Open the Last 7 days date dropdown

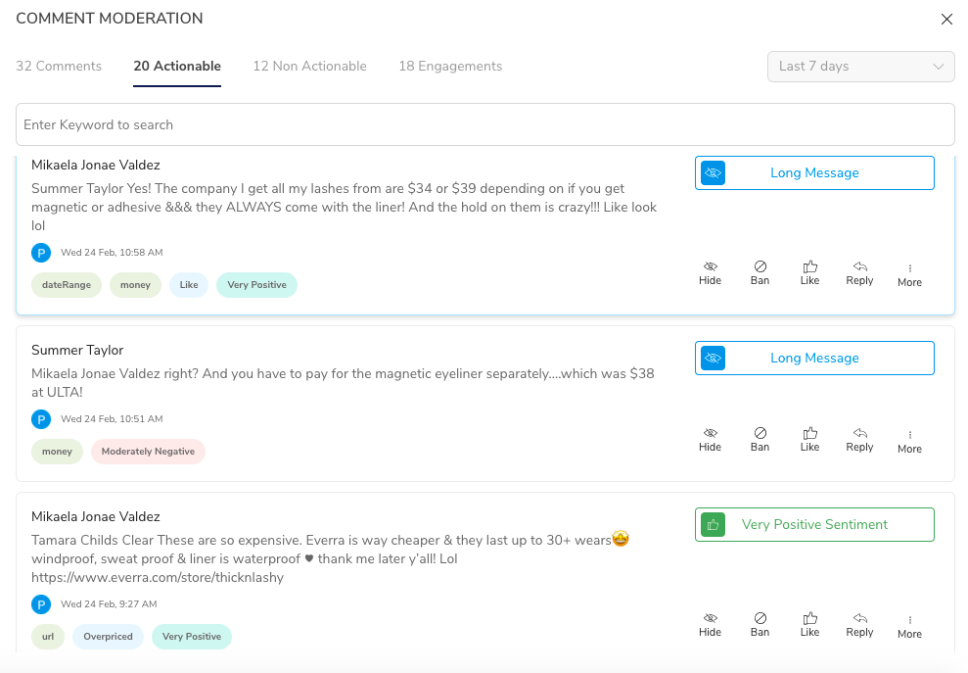point(860,67)
